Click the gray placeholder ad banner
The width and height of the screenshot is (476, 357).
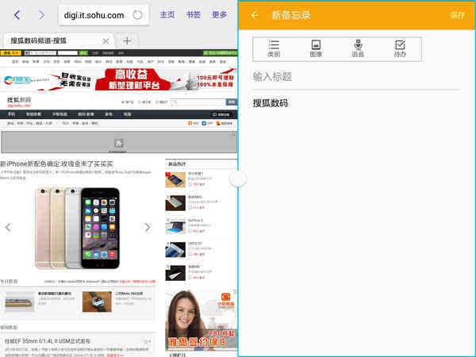119,142
